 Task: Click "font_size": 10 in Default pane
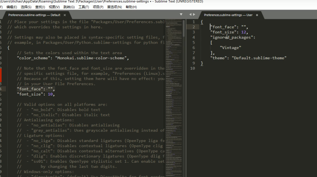click(36, 94)
